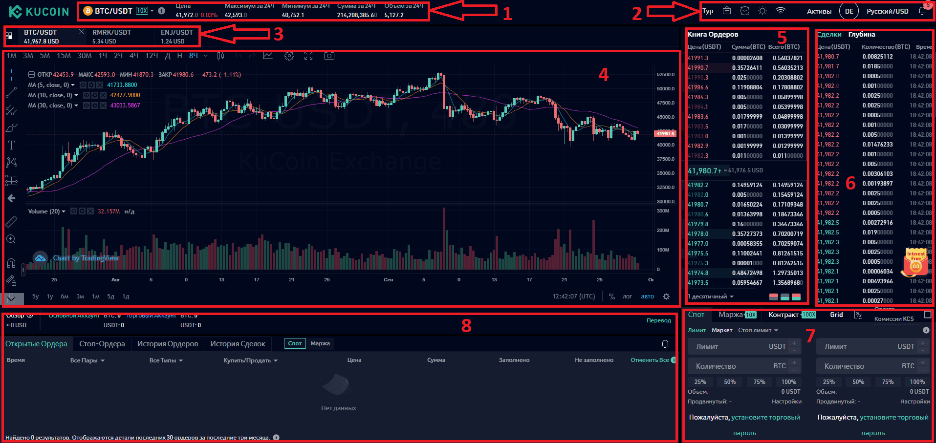Expand the Стоп лимит order type dropdown
The image size is (936, 443).
(x=758, y=330)
